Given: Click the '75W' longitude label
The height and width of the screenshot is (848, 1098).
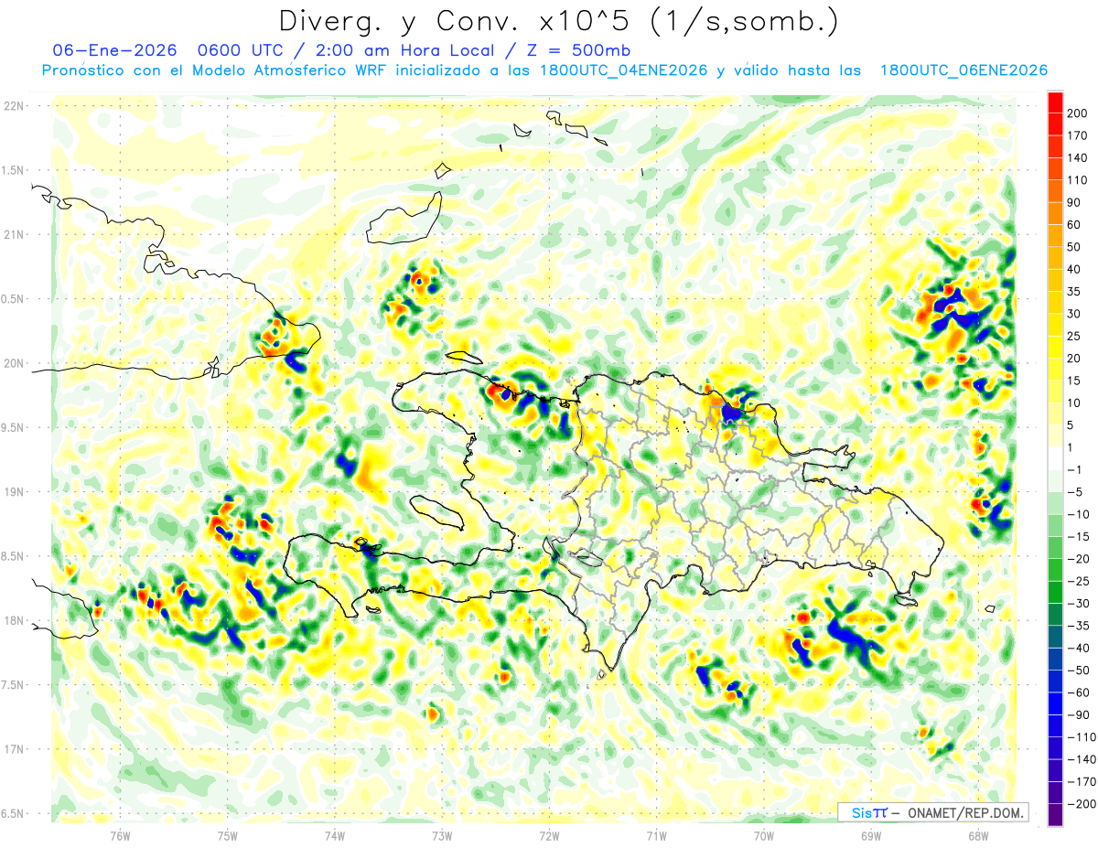Looking at the screenshot, I should click(228, 835).
